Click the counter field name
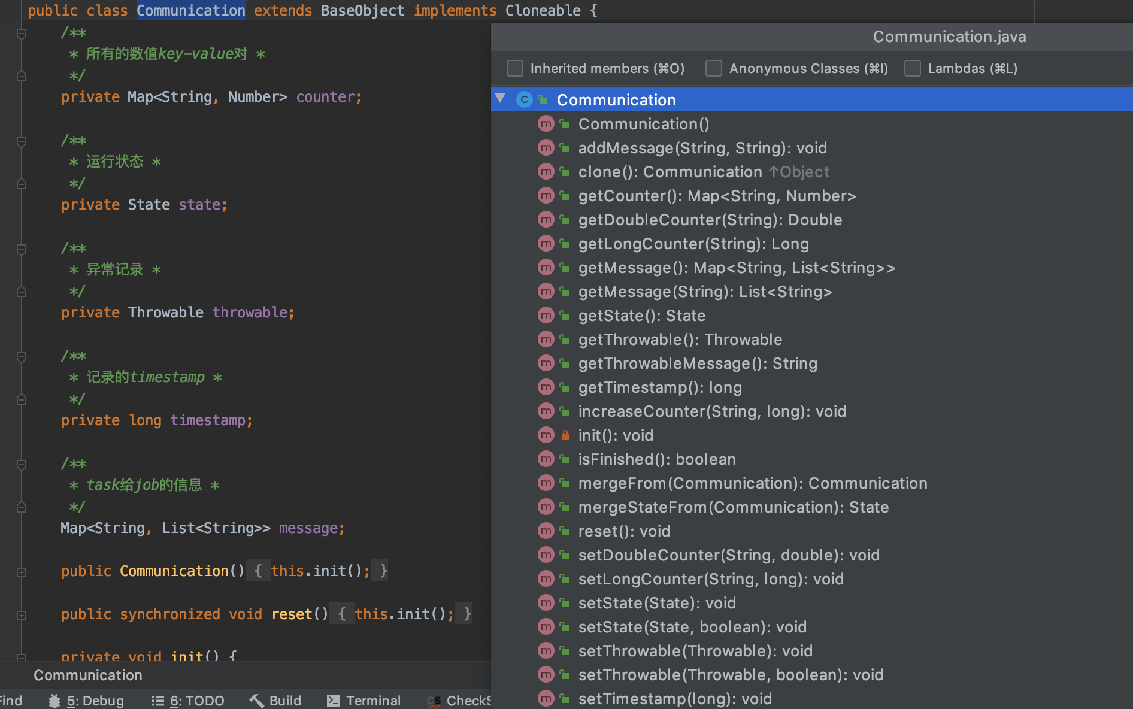Image resolution: width=1133 pixels, height=709 pixels. [x=325, y=96]
